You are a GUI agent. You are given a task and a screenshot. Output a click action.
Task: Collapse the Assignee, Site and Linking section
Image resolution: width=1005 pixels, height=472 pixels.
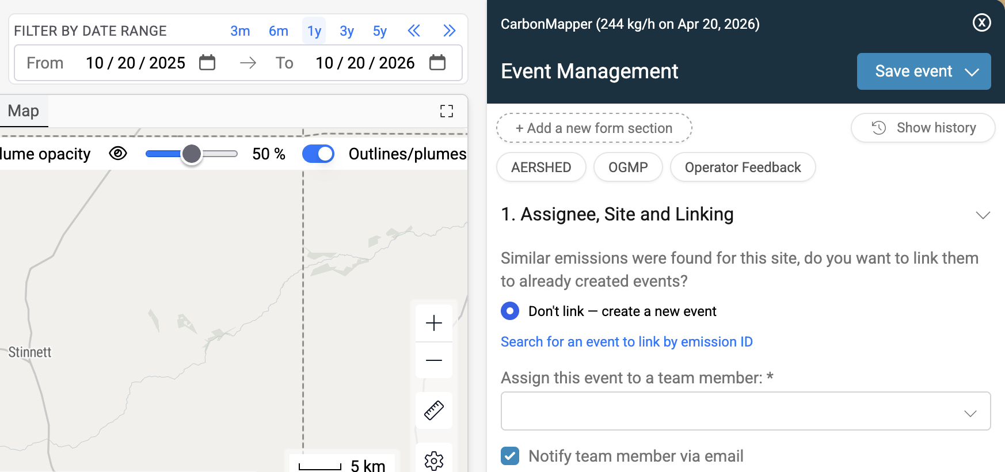[x=983, y=215]
